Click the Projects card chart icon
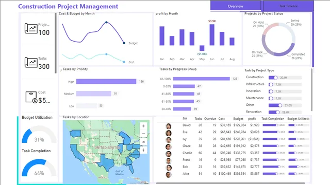This screenshot has height=185, width=330. pos(31,28)
